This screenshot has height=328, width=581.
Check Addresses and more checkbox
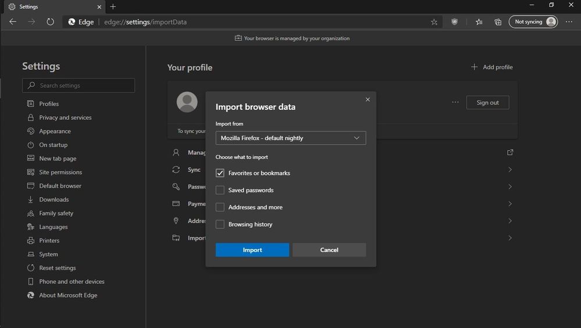coord(220,207)
